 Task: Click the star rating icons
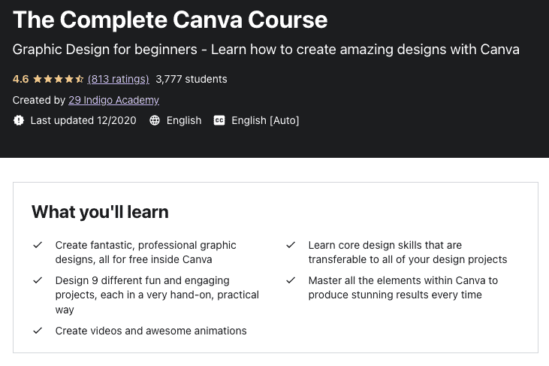click(59, 79)
